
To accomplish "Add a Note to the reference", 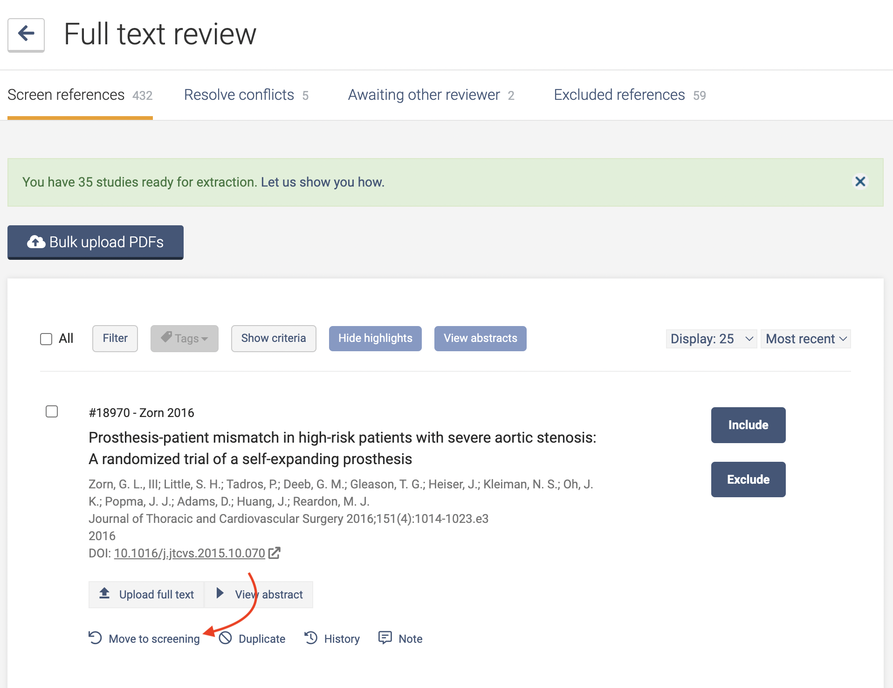I will coord(401,639).
